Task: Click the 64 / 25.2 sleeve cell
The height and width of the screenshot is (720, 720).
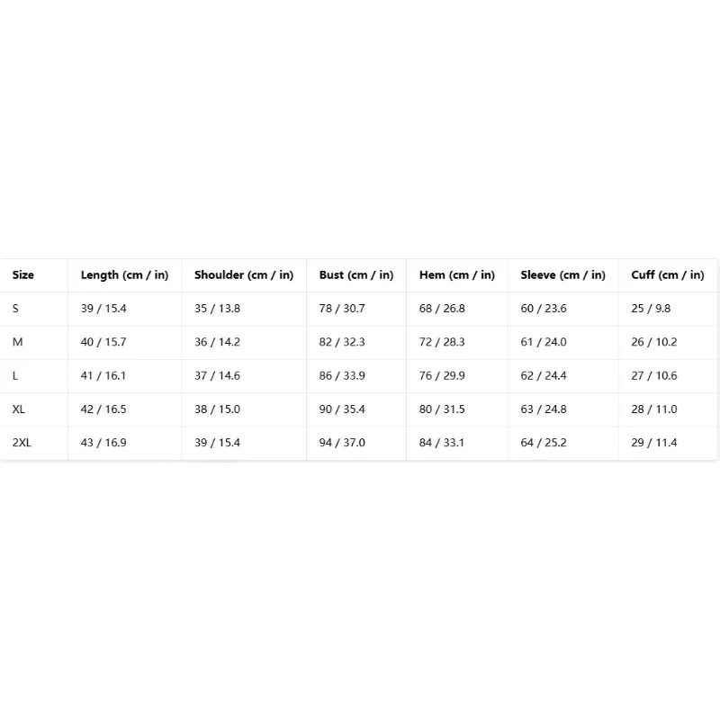Action: pyautogui.click(x=544, y=443)
